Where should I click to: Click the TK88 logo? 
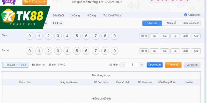click(x=25, y=18)
